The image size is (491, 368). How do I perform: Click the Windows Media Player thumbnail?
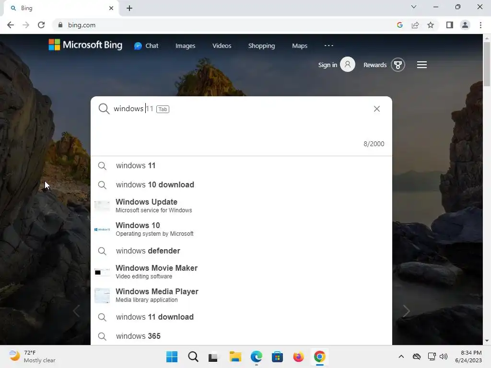coord(102,295)
